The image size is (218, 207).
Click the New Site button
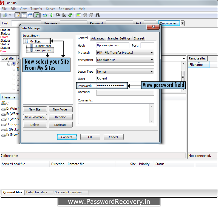tap(35, 109)
